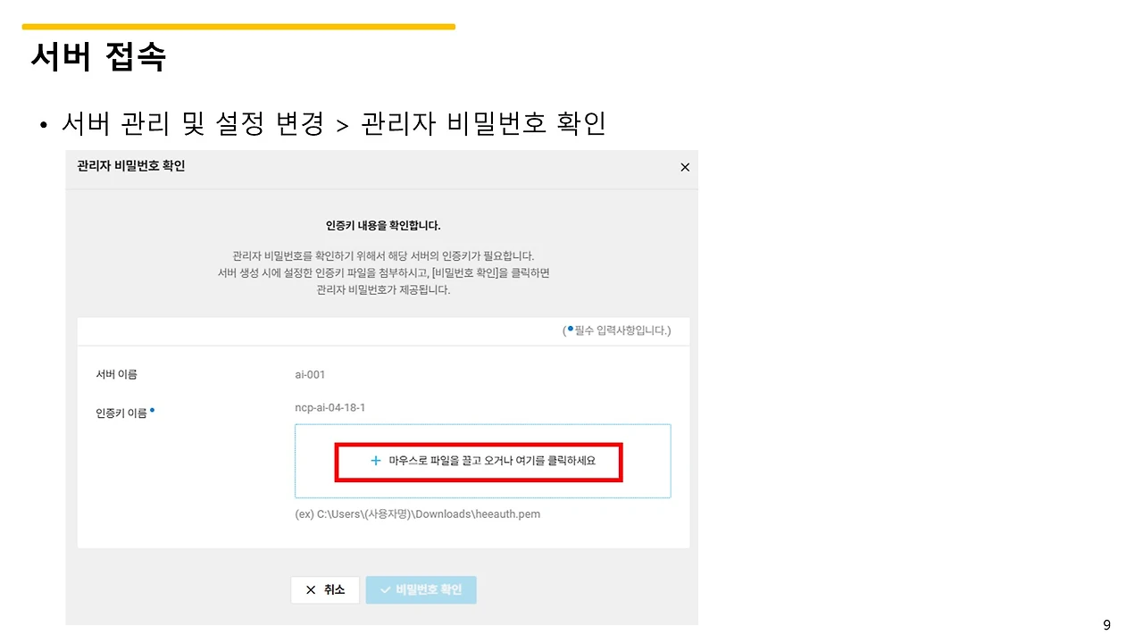Select the server name ai-001 text
1143x643 pixels.
pos(310,374)
